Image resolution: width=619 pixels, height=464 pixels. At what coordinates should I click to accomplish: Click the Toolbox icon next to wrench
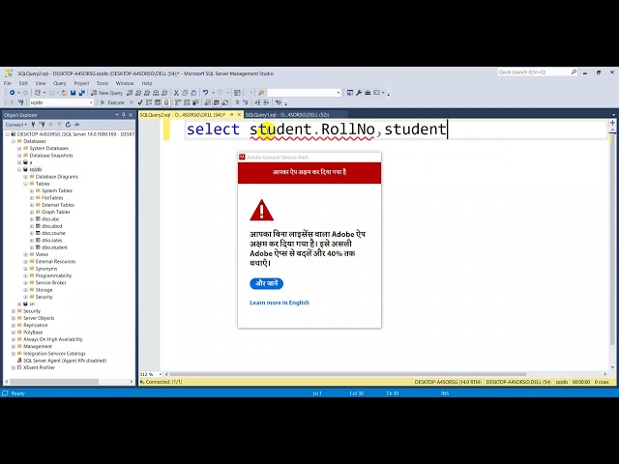368,93
